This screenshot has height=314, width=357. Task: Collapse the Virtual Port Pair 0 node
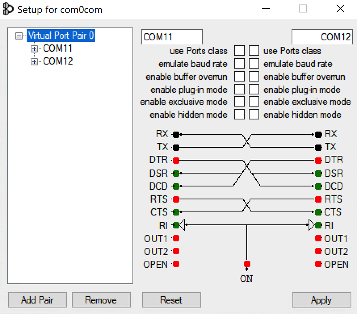click(19, 36)
